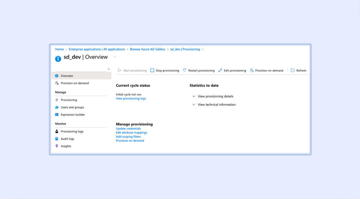Screen dimensions: 360x199
Task: Click Add scoping filters link
Action: coord(128,136)
